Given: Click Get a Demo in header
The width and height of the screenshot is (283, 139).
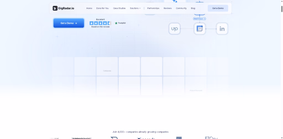Looking at the screenshot, I should tap(218, 8).
